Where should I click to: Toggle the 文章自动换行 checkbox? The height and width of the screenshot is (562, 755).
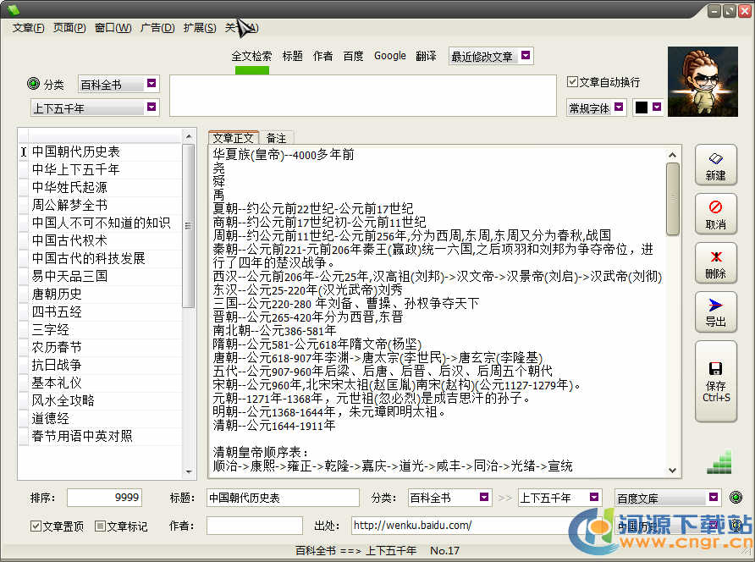coord(573,82)
